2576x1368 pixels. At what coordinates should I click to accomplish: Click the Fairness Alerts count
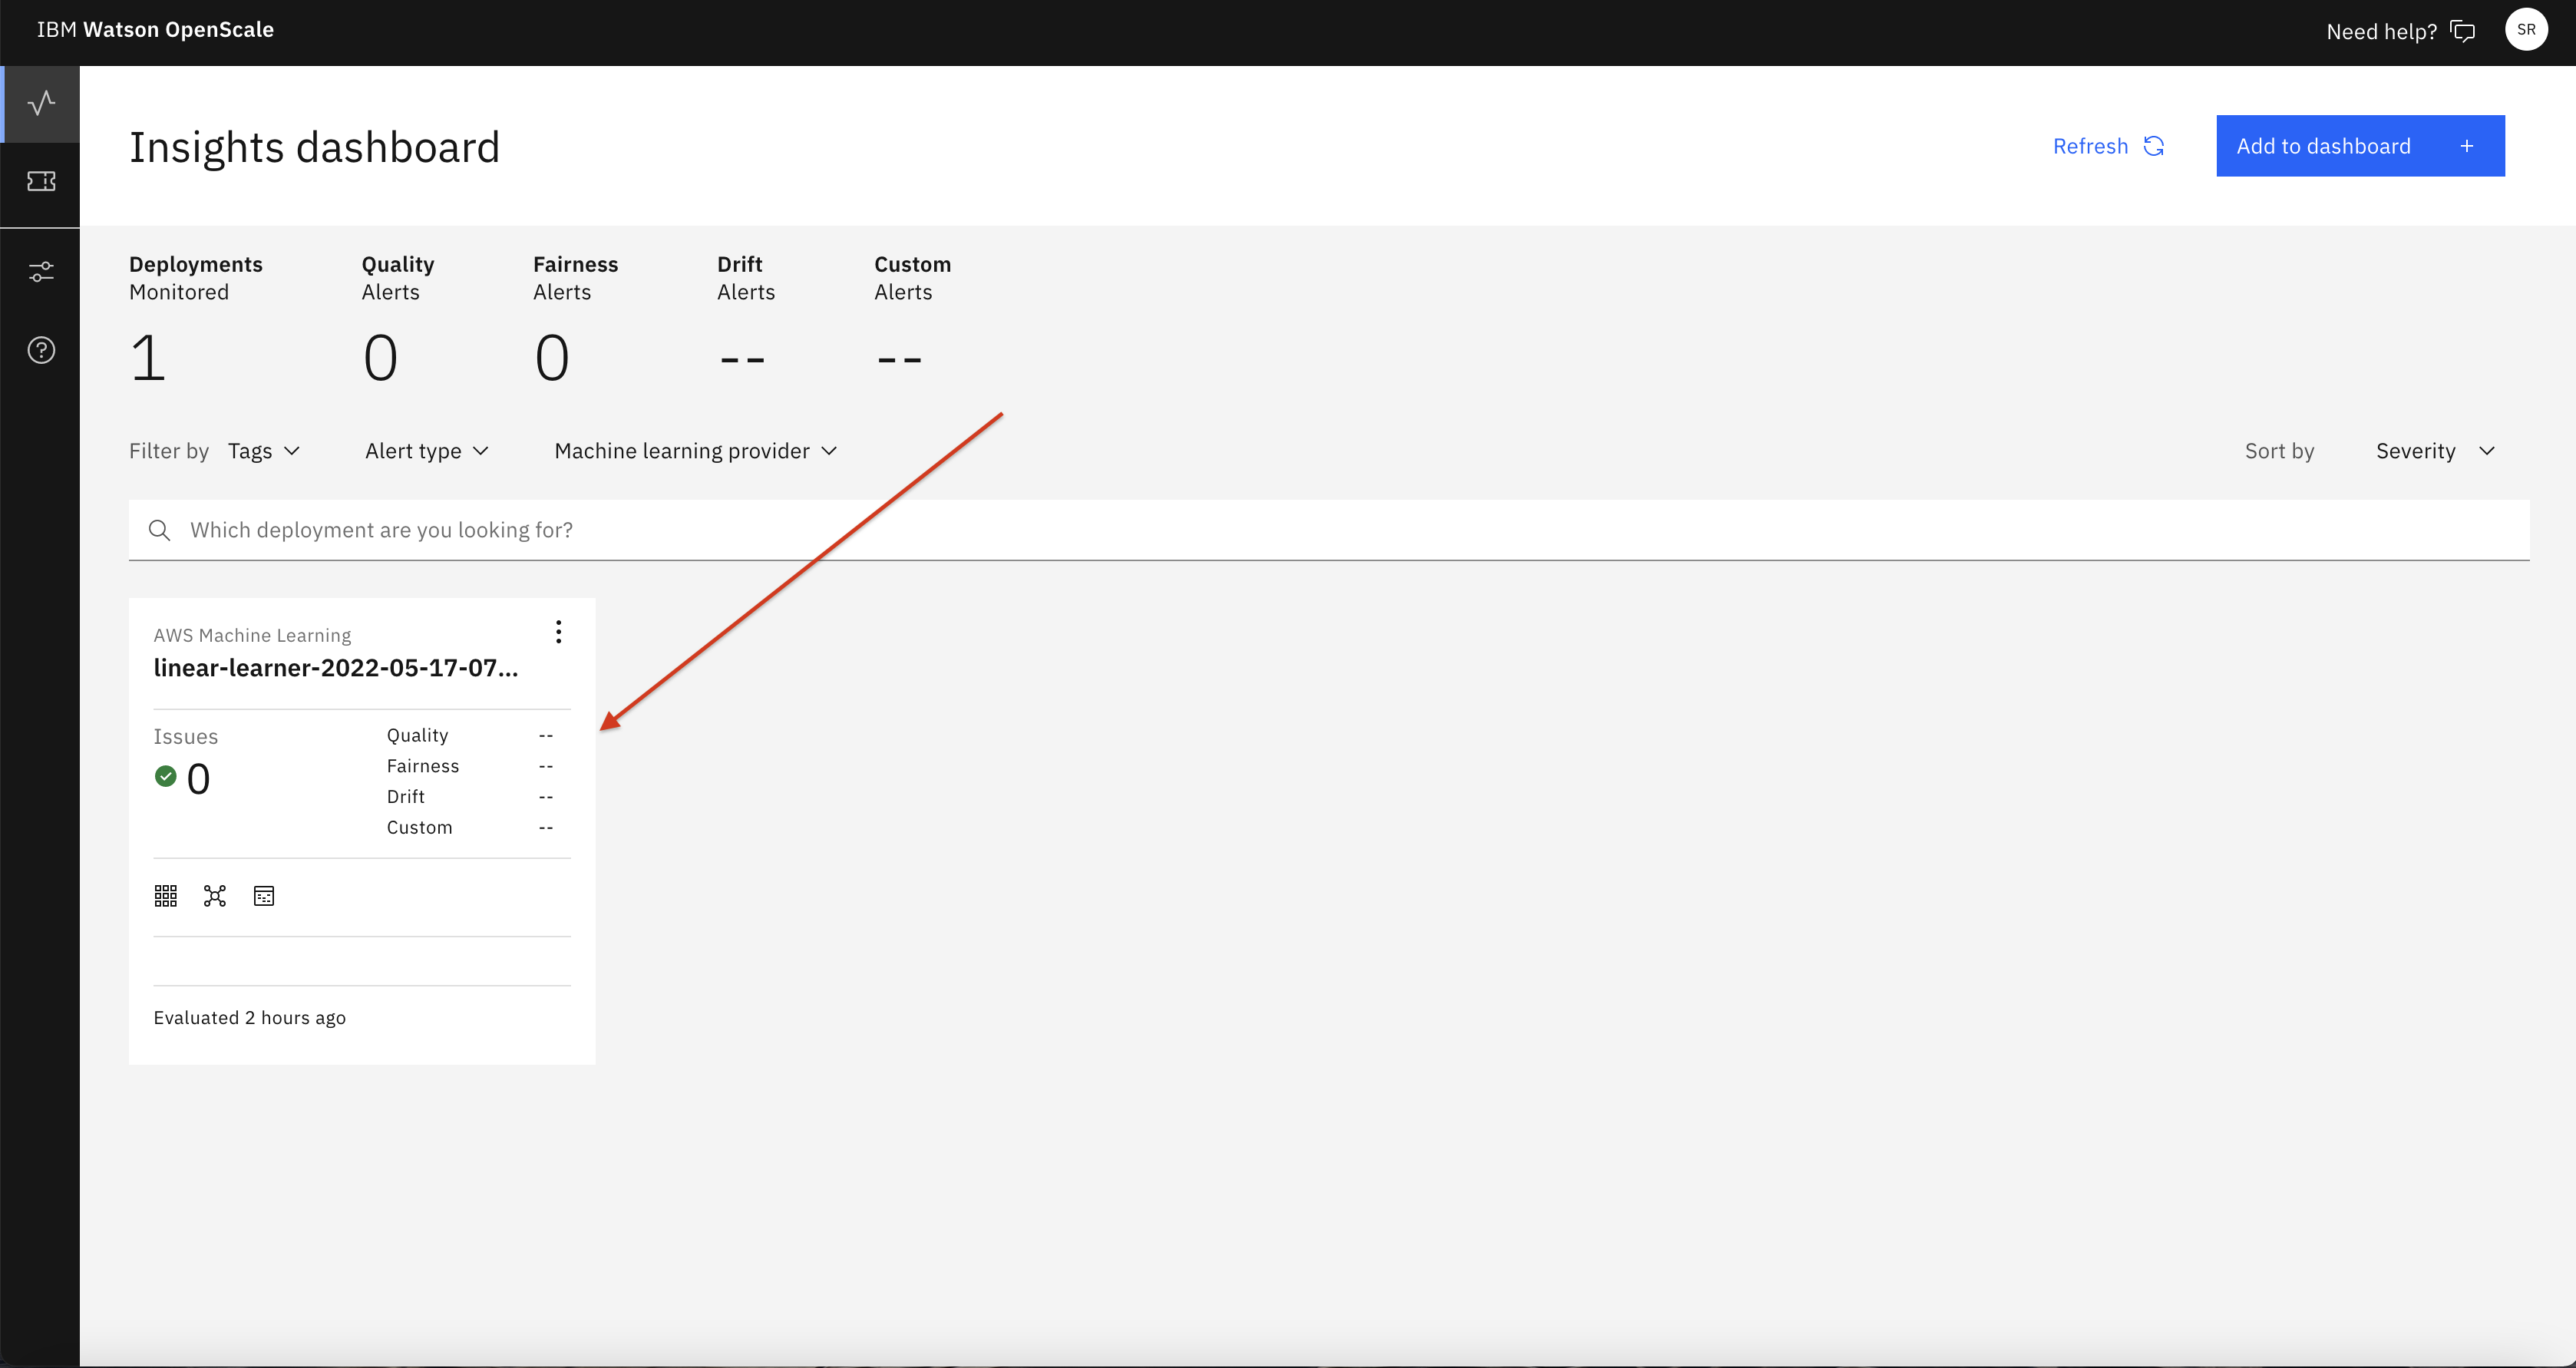point(552,358)
